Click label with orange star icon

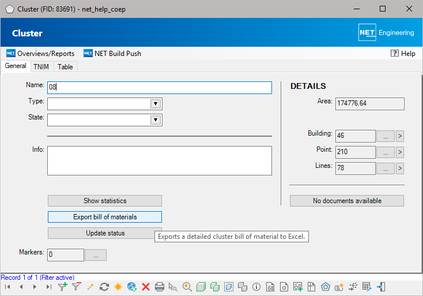(339, 287)
